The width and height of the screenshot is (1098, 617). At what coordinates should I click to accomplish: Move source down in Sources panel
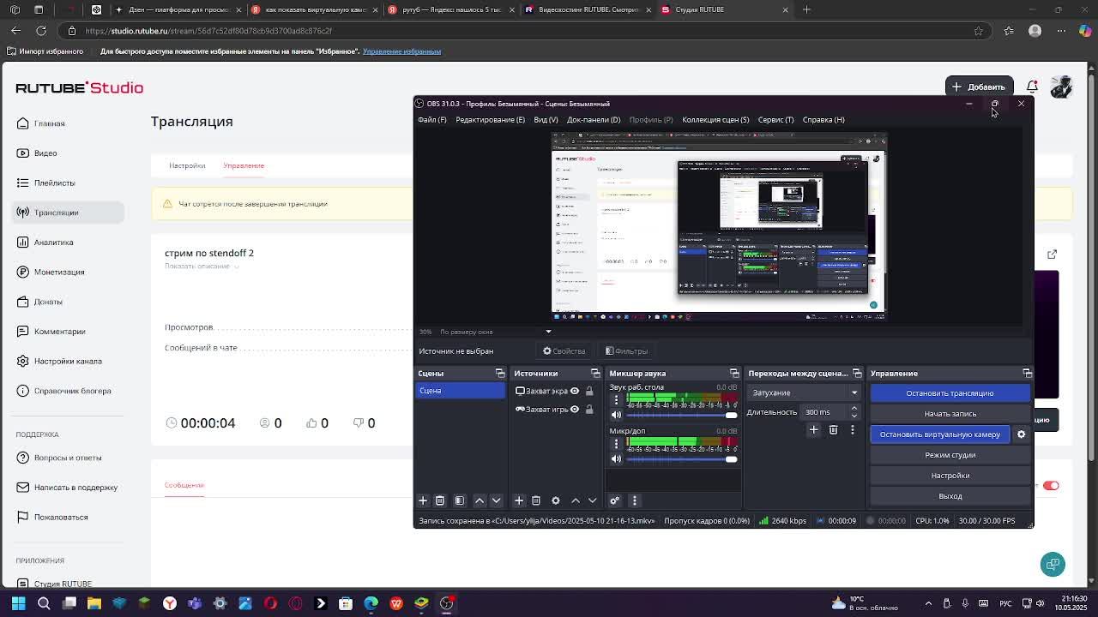point(592,500)
